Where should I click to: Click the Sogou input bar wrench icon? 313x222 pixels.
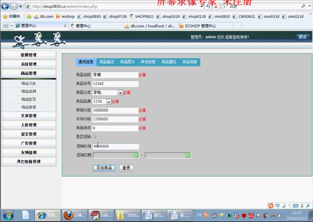(x=308, y=206)
